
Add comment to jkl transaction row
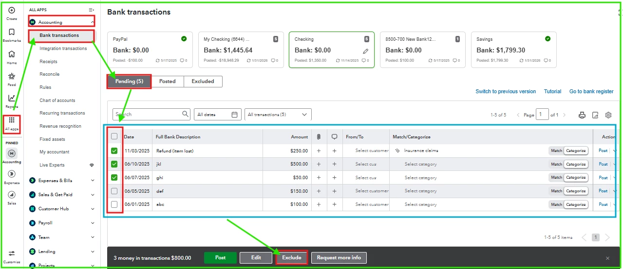(x=334, y=164)
